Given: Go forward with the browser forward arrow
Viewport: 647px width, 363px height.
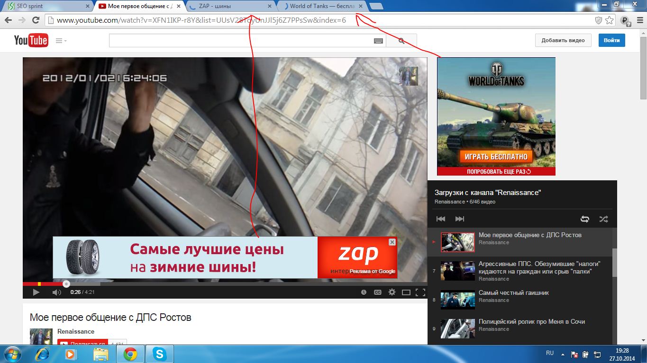Looking at the screenshot, I should (x=22, y=20).
